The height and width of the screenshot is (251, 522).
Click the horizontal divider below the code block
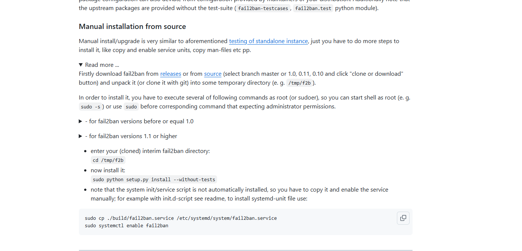tap(246, 250)
